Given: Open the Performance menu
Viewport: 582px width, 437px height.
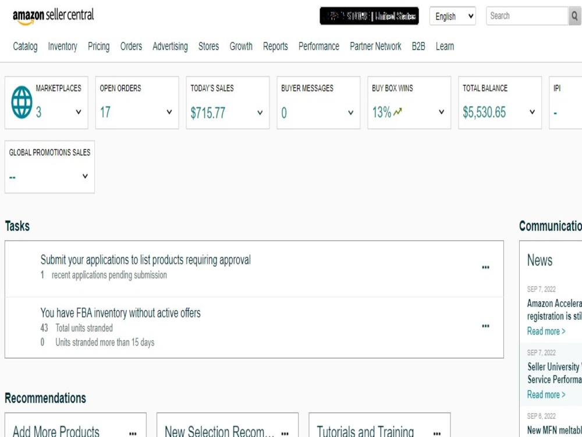Looking at the screenshot, I should (319, 47).
